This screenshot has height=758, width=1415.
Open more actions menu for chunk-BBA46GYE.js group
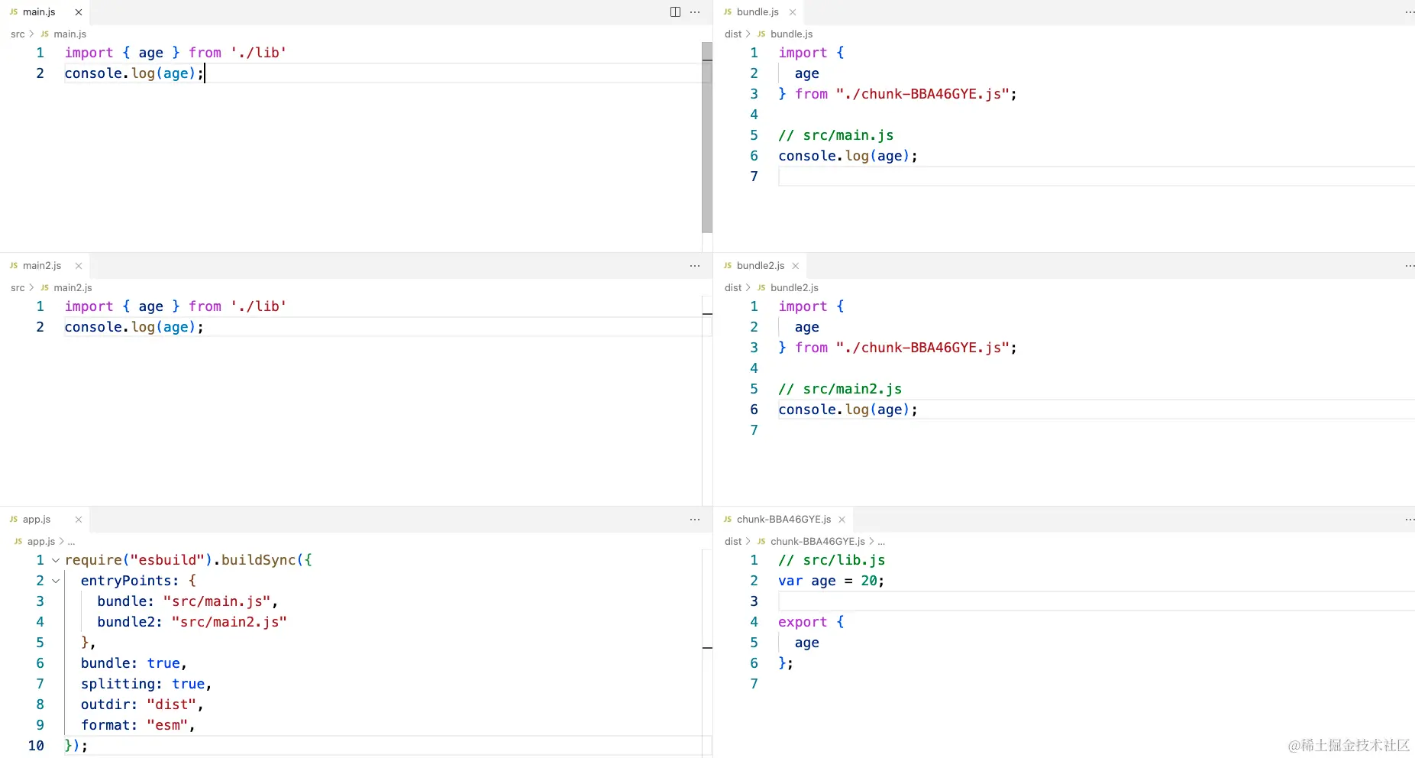(1410, 520)
